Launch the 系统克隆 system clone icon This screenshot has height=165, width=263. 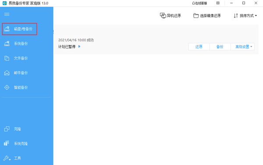[7, 144]
